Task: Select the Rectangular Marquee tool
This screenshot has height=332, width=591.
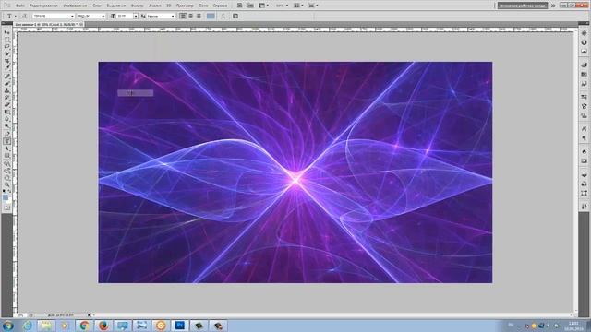Action: tap(6, 40)
